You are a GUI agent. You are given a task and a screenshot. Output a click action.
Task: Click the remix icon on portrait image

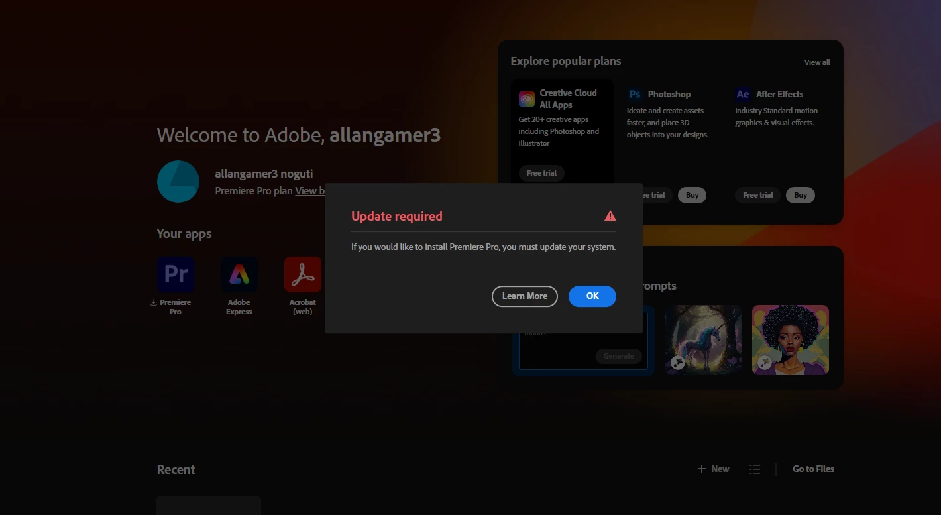click(765, 363)
